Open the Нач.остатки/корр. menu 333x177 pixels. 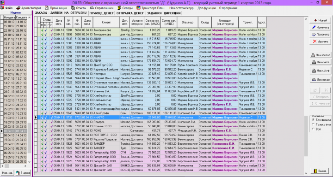click(x=182, y=8)
